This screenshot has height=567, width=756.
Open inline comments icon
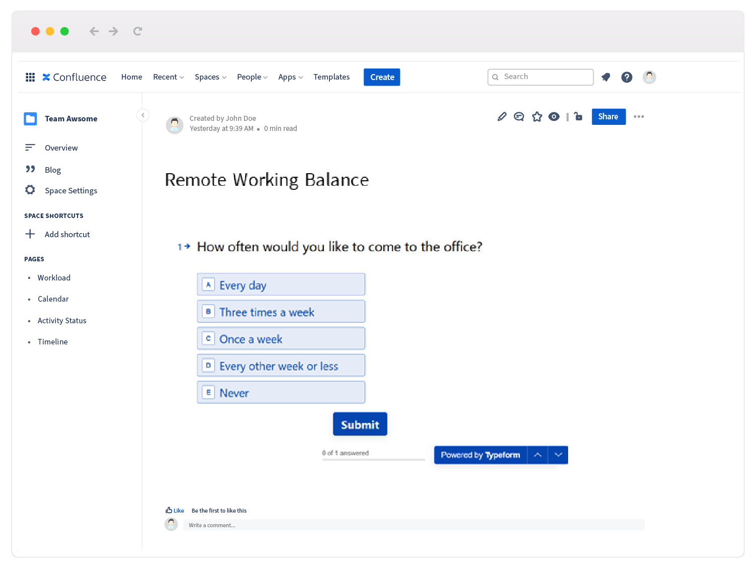coord(519,117)
